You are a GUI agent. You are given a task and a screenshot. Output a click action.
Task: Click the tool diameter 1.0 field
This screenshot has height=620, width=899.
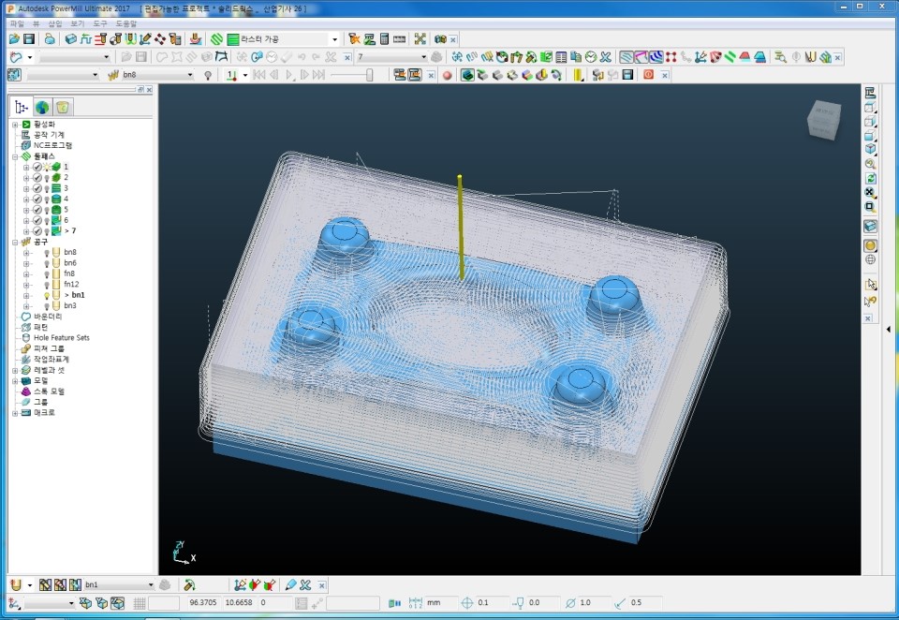click(x=594, y=603)
